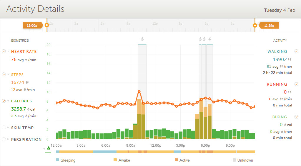Click the last evening walking icon above chart

(209, 39)
